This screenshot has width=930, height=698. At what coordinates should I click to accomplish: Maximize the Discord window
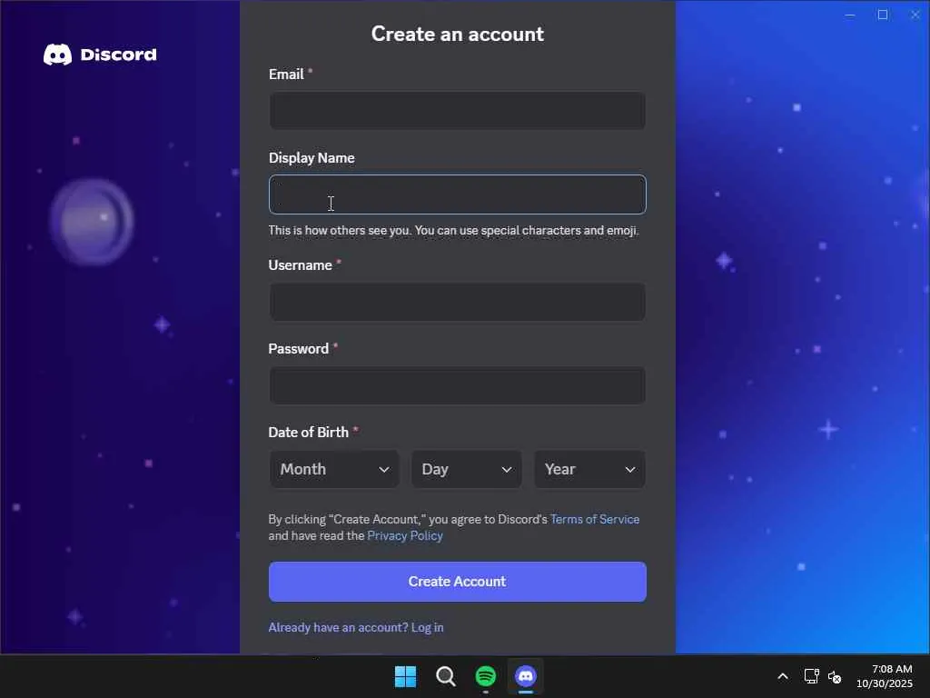click(883, 15)
